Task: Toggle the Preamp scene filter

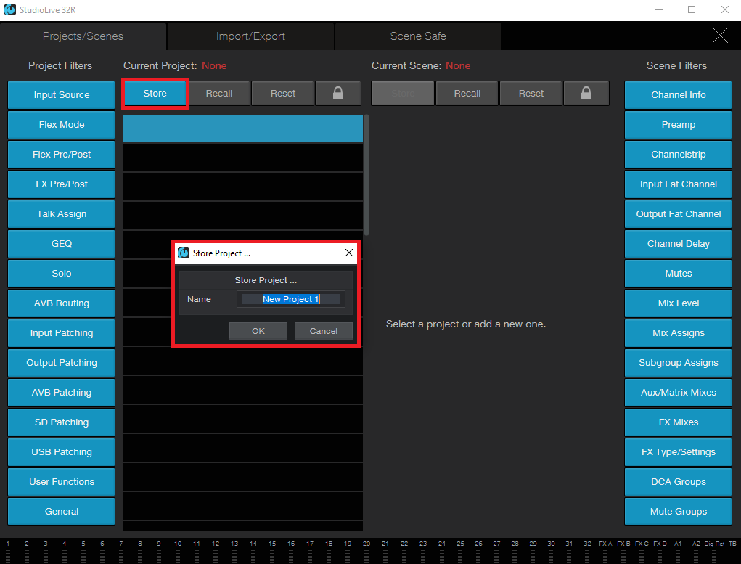Action: (x=678, y=125)
